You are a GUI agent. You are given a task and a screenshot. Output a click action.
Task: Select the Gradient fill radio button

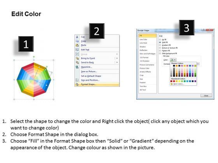(x=160, y=45)
